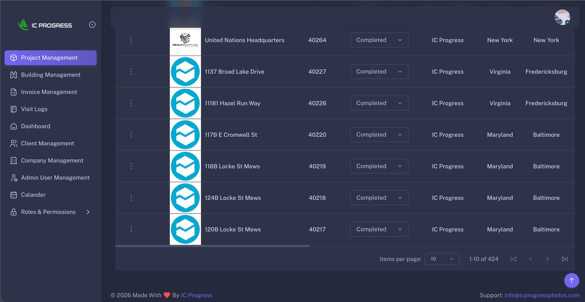Open row actions for 1137 Broad Lake Drive
Screen dimensions: 585x302
pos(131,72)
